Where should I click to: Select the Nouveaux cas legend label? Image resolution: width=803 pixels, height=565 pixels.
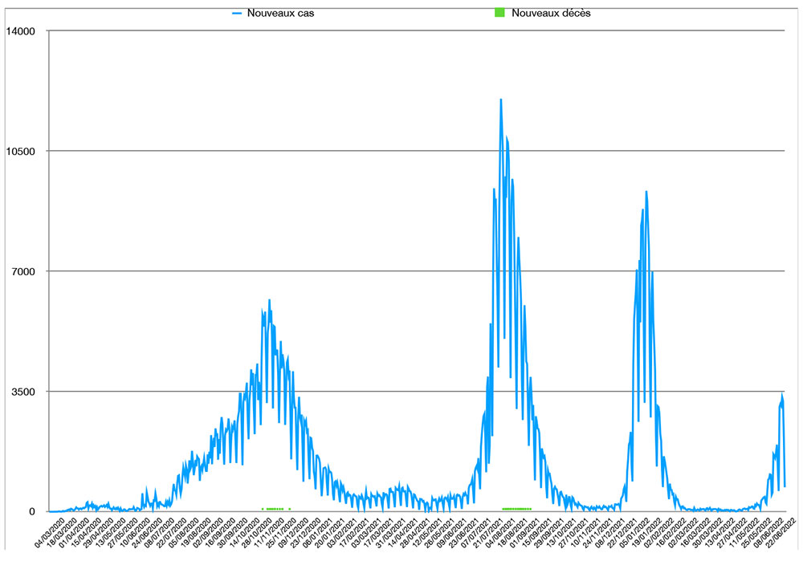point(275,13)
